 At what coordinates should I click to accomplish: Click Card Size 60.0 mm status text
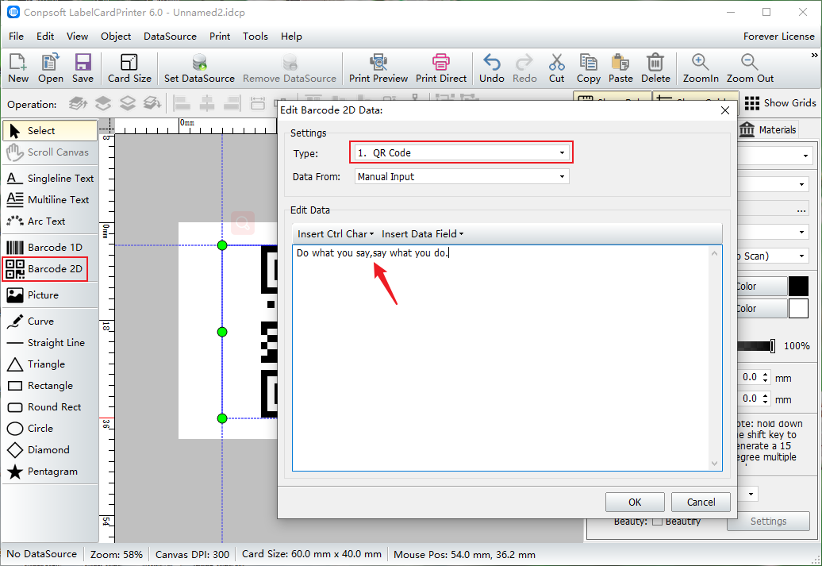pos(311,554)
